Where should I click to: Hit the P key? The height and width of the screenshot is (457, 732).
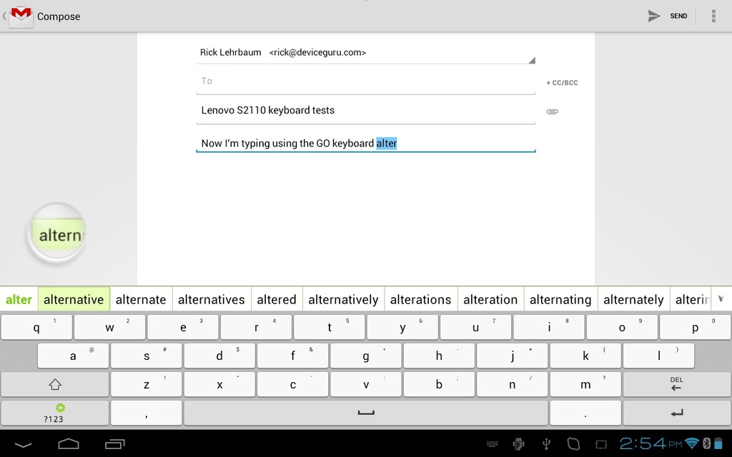[x=696, y=327]
